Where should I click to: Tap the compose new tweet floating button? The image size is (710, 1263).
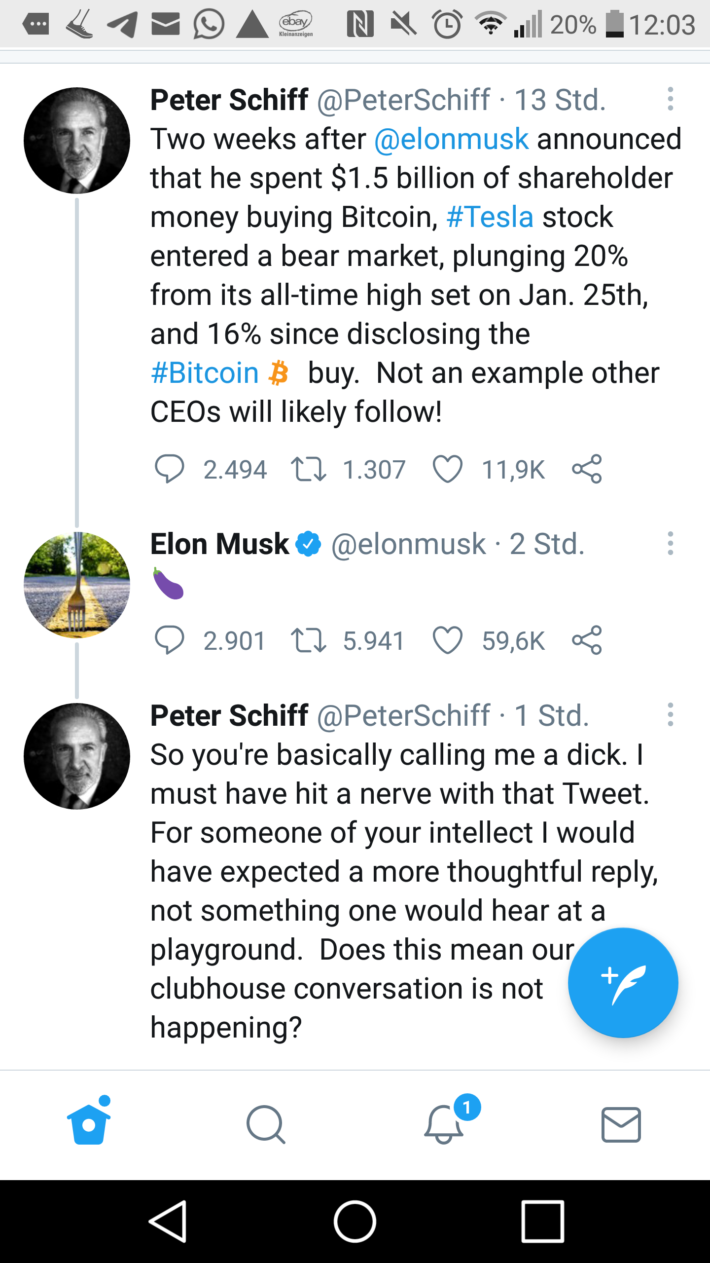pos(623,983)
